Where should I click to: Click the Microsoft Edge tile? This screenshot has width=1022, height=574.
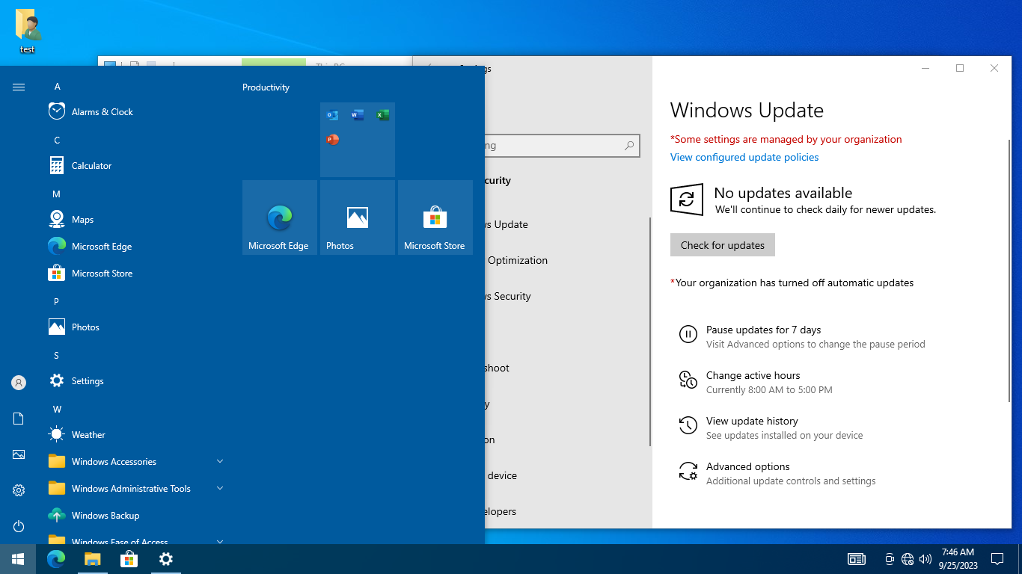pos(280,217)
